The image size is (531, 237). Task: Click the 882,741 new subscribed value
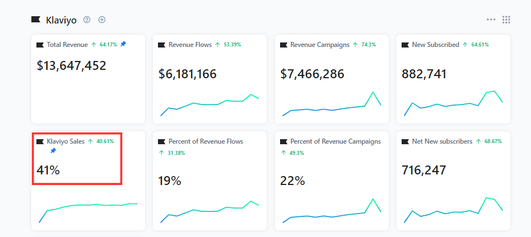424,74
